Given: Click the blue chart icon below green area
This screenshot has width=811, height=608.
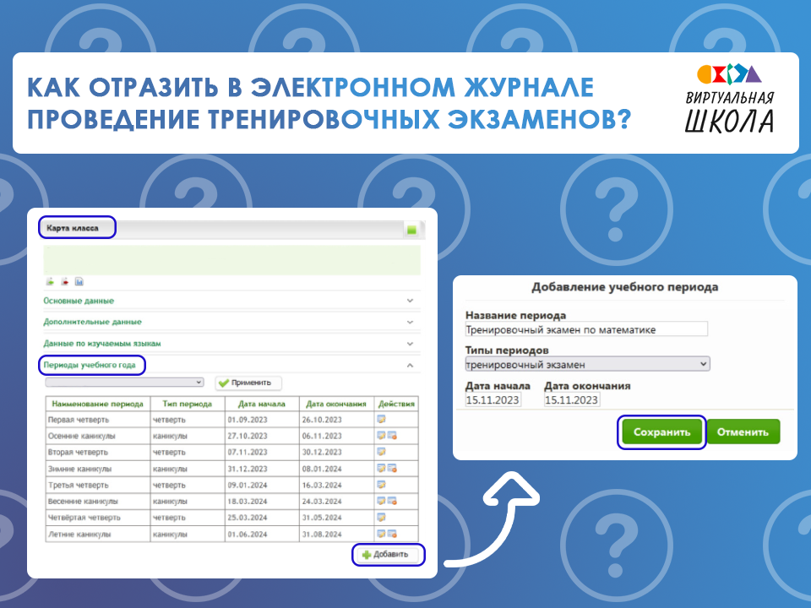Looking at the screenshot, I should pyautogui.click(x=79, y=282).
